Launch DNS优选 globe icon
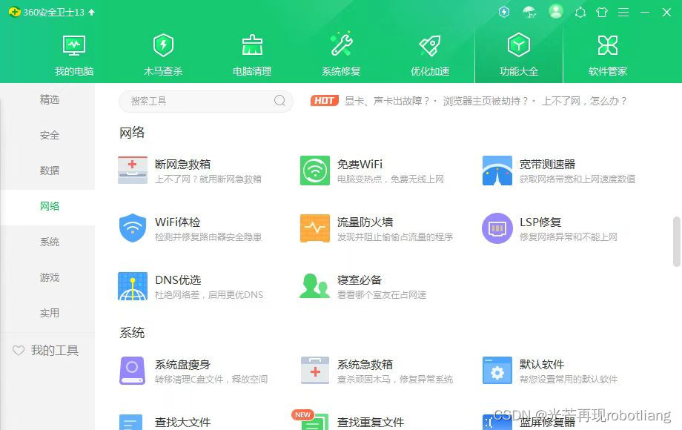Screen dimensions: 682x430 coord(133,286)
